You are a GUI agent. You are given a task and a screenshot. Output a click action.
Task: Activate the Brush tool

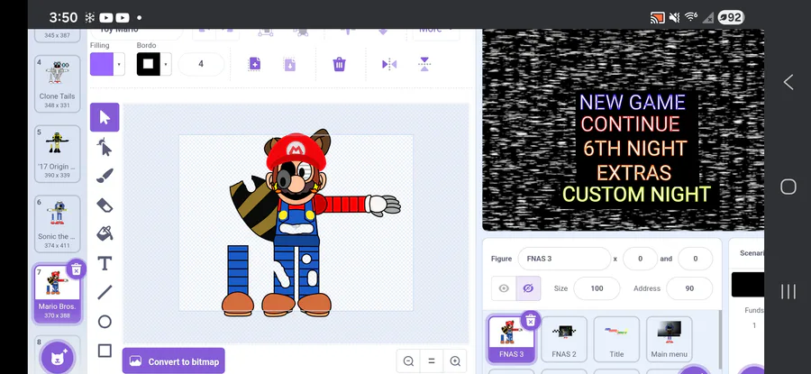coord(105,176)
